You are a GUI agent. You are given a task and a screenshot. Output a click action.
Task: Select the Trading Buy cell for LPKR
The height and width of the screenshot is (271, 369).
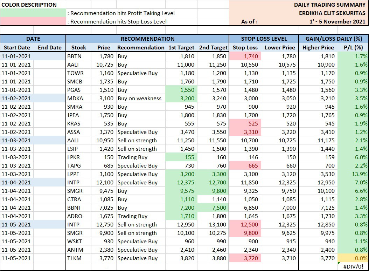click(x=141, y=157)
